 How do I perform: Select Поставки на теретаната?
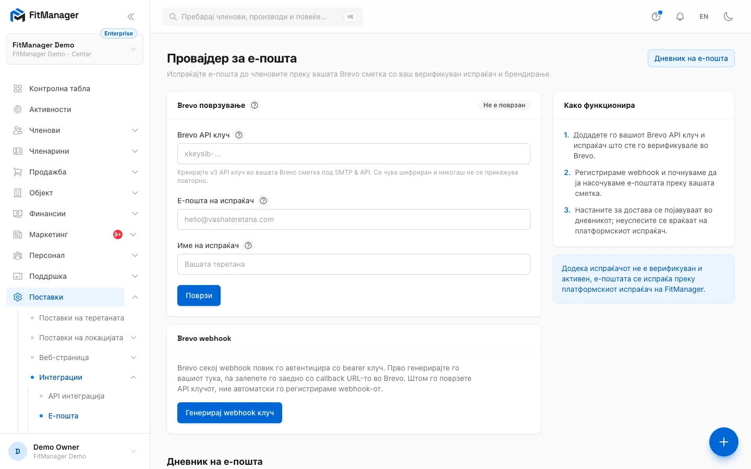point(81,318)
